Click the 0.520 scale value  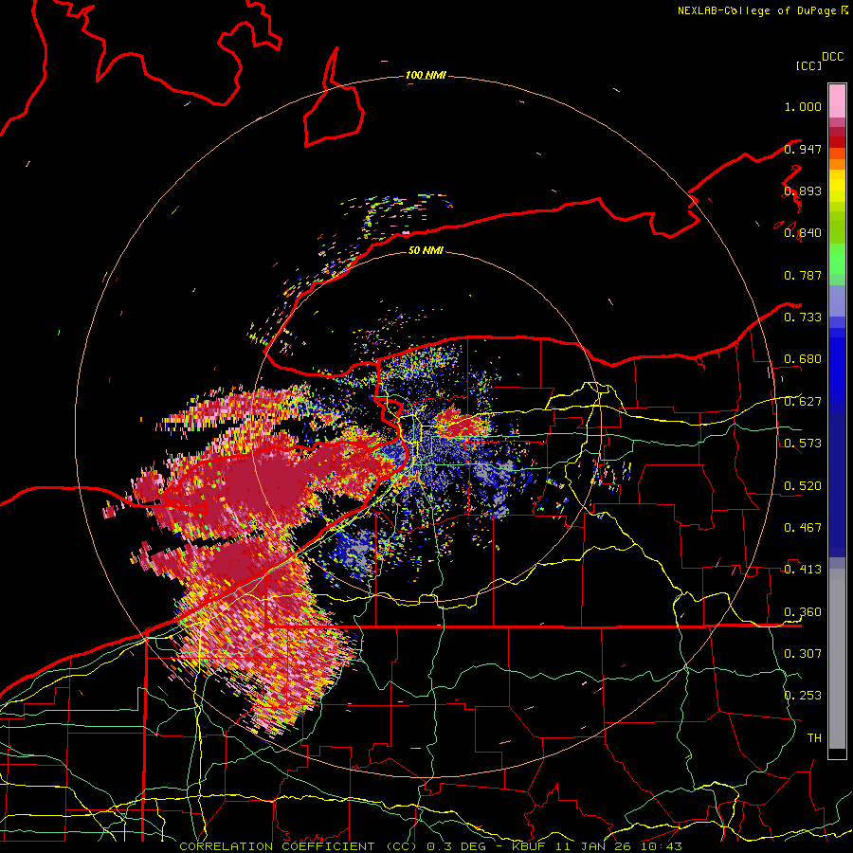(x=803, y=486)
